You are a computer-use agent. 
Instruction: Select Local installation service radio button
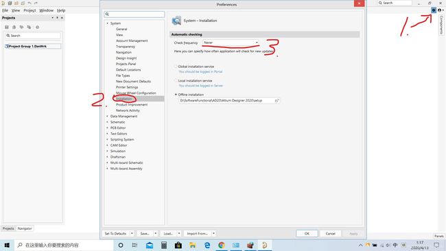pyautogui.click(x=176, y=80)
